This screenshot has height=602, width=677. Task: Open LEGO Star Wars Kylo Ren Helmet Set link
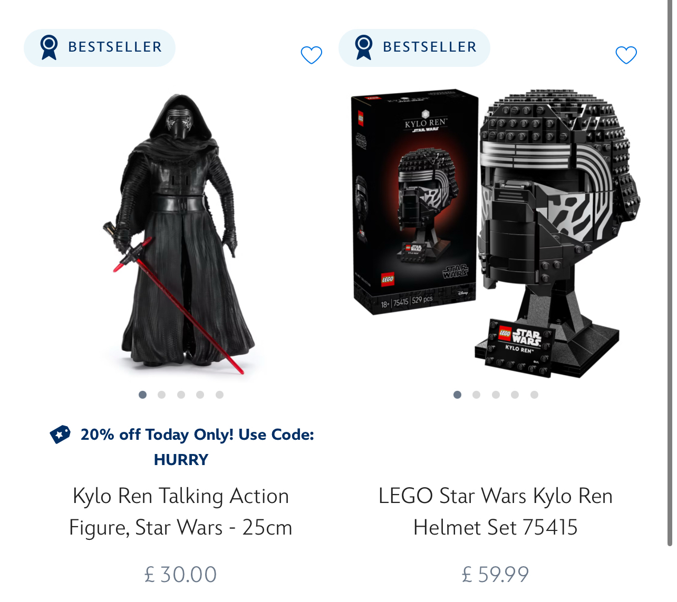[496, 511]
